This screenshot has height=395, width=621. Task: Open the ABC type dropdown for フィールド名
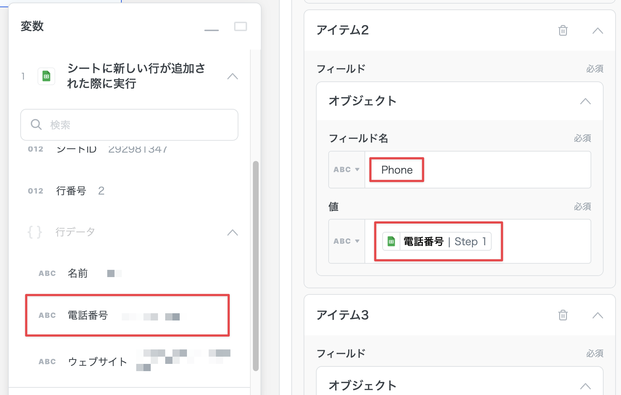pyautogui.click(x=346, y=170)
